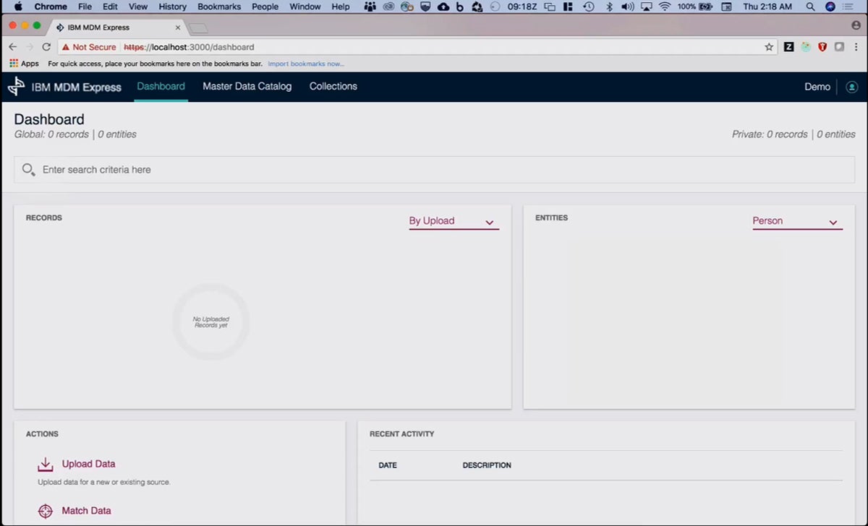Open the Apps shortcut in bookmarks bar
868x526 pixels.
24,64
